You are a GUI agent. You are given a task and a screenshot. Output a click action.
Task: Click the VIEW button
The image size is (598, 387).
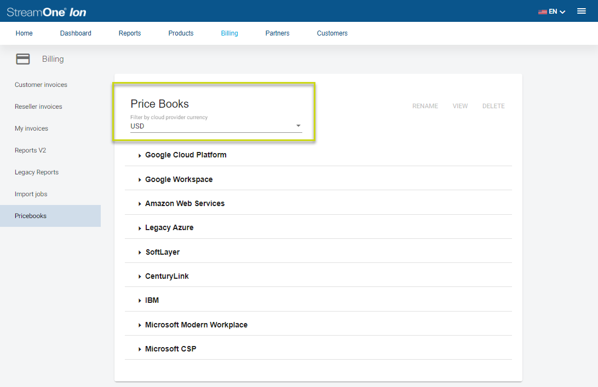point(460,106)
